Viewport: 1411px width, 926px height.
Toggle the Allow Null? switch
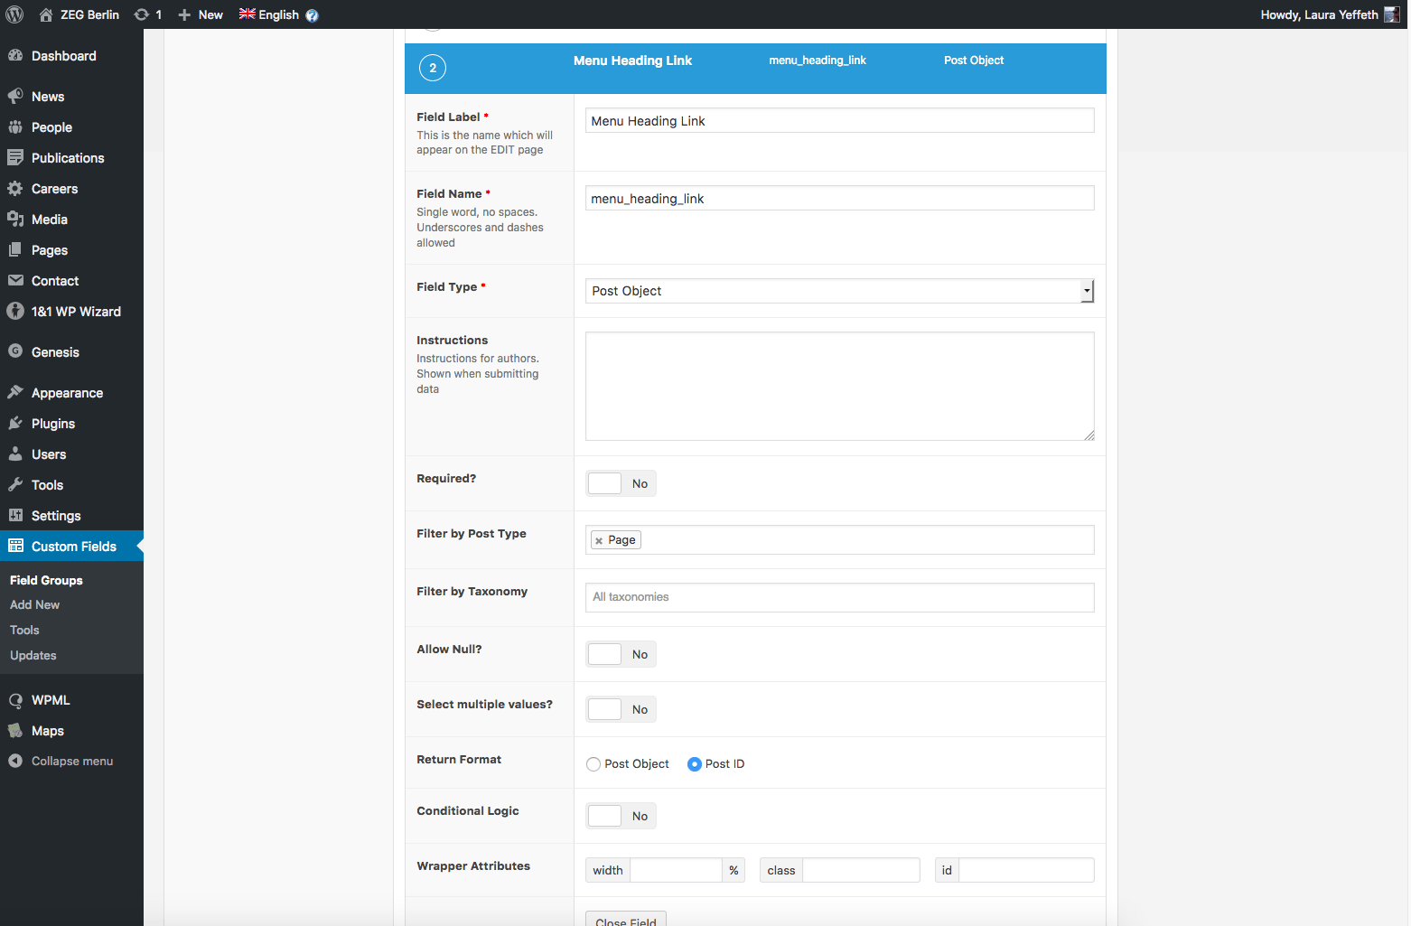(x=621, y=654)
